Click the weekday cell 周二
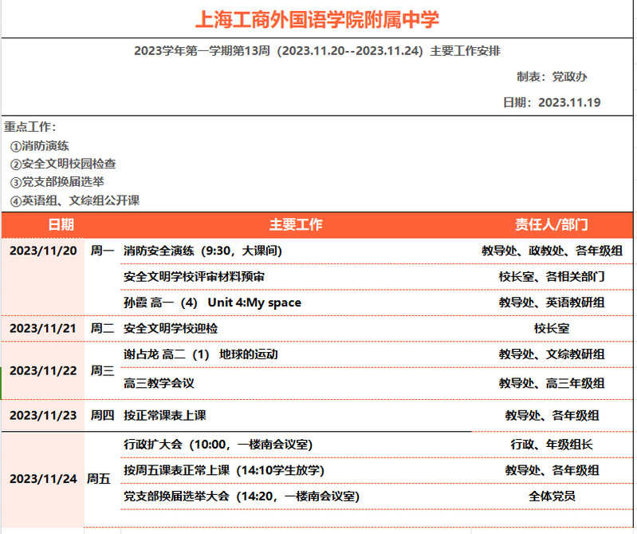637x534 pixels. click(102, 328)
